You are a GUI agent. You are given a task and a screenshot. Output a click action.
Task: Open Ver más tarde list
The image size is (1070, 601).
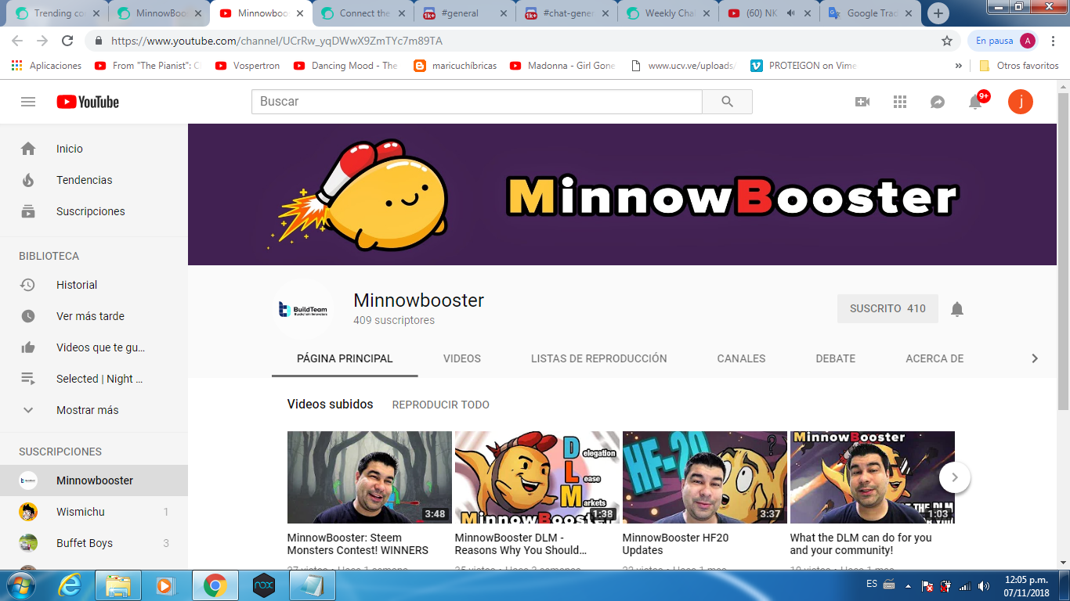94,316
